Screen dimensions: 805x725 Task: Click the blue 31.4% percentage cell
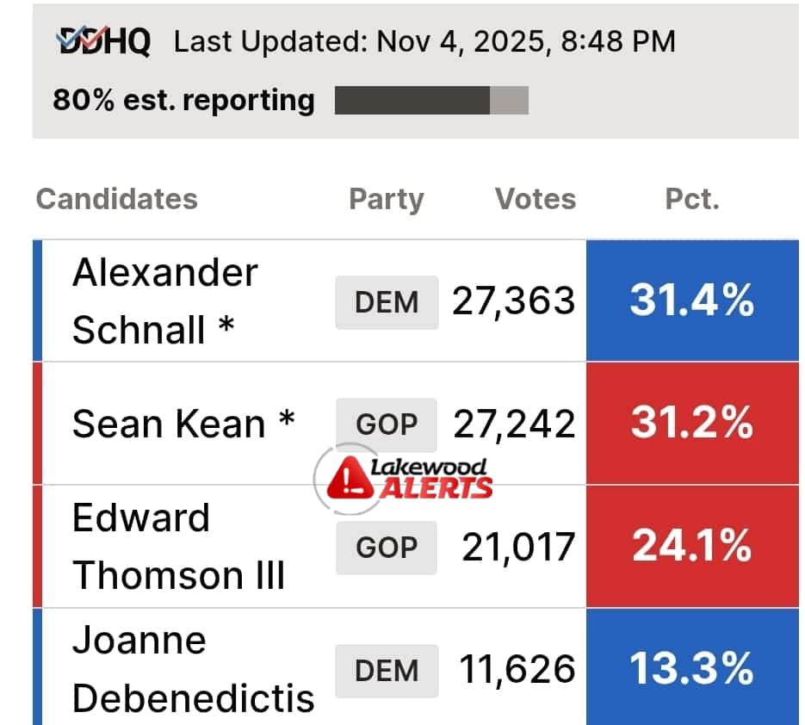coord(692,301)
